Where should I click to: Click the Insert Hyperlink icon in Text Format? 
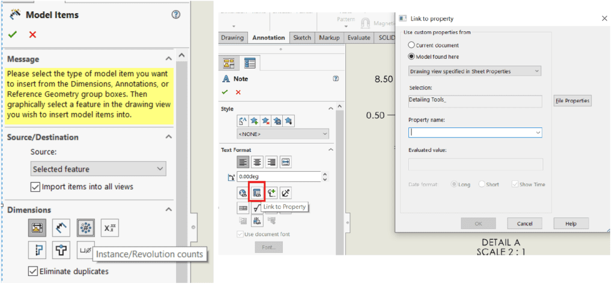point(243,193)
